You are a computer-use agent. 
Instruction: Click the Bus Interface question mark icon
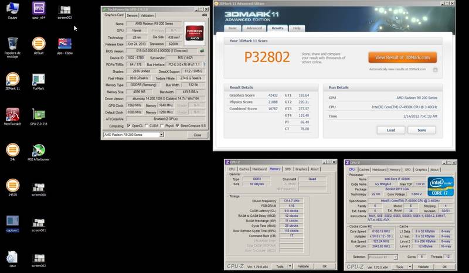click(x=204, y=64)
